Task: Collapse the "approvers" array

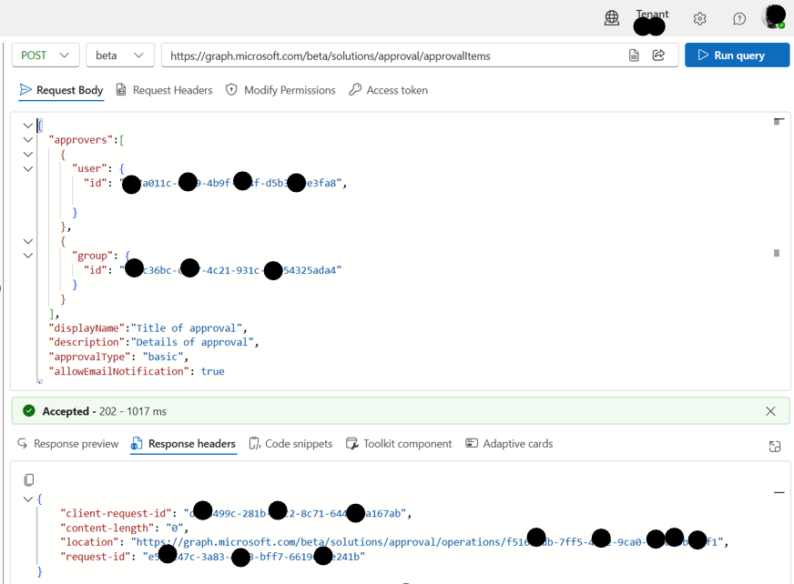Action: pyautogui.click(x=28, y=140)
